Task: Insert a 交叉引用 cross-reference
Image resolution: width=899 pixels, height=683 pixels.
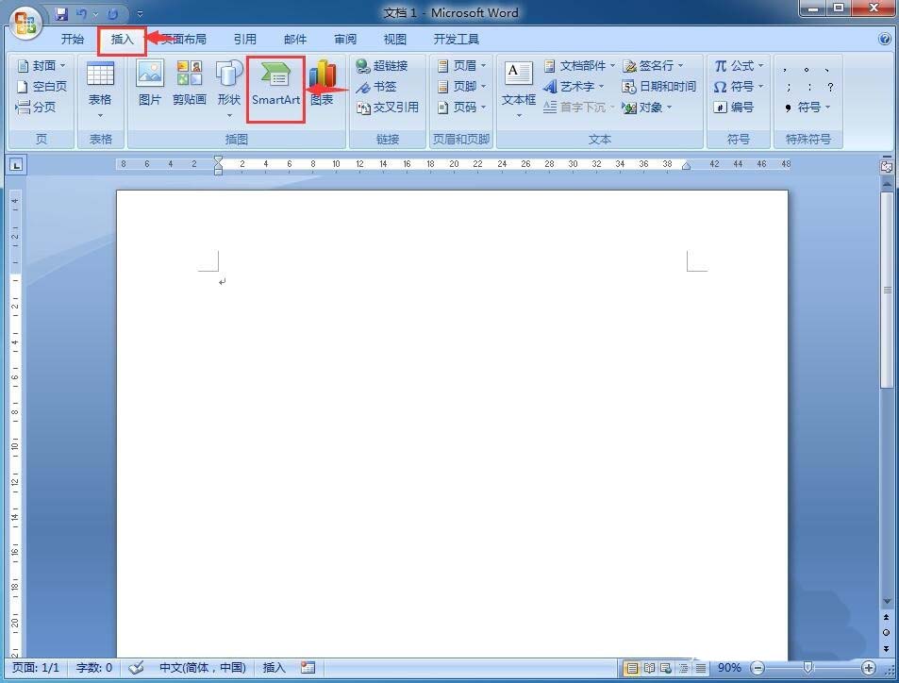Action: [x=388, y=108]
